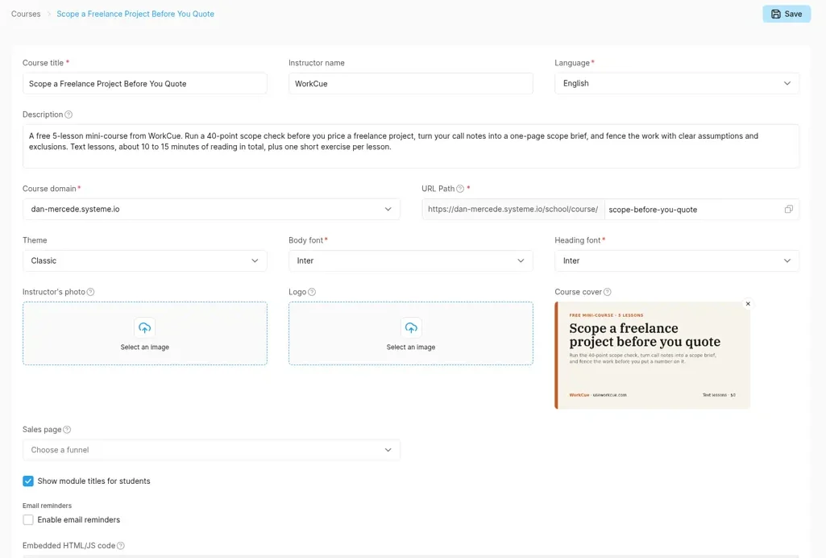Select an image for the Logo
The height and width of the screenshot is (558, 826).
coord(411,334)
